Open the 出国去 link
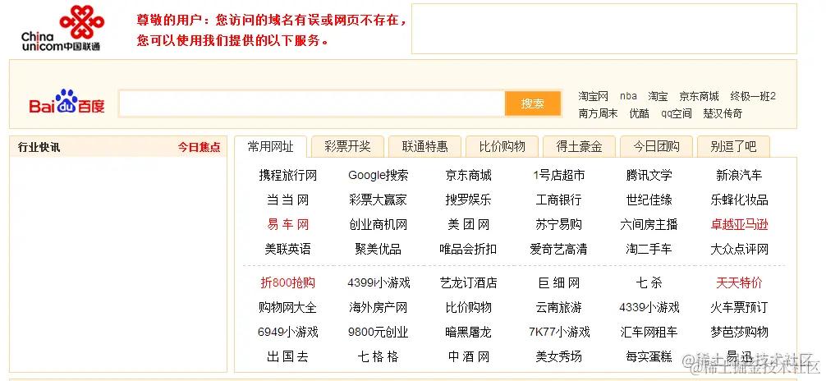The height and width of the screenshot is (381, 826). (x=287, y=356)
